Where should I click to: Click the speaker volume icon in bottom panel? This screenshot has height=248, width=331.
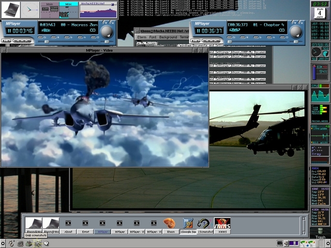(x=287, y=243)
